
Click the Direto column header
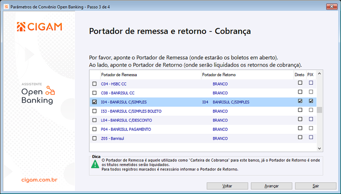click(x=300, y=74)
